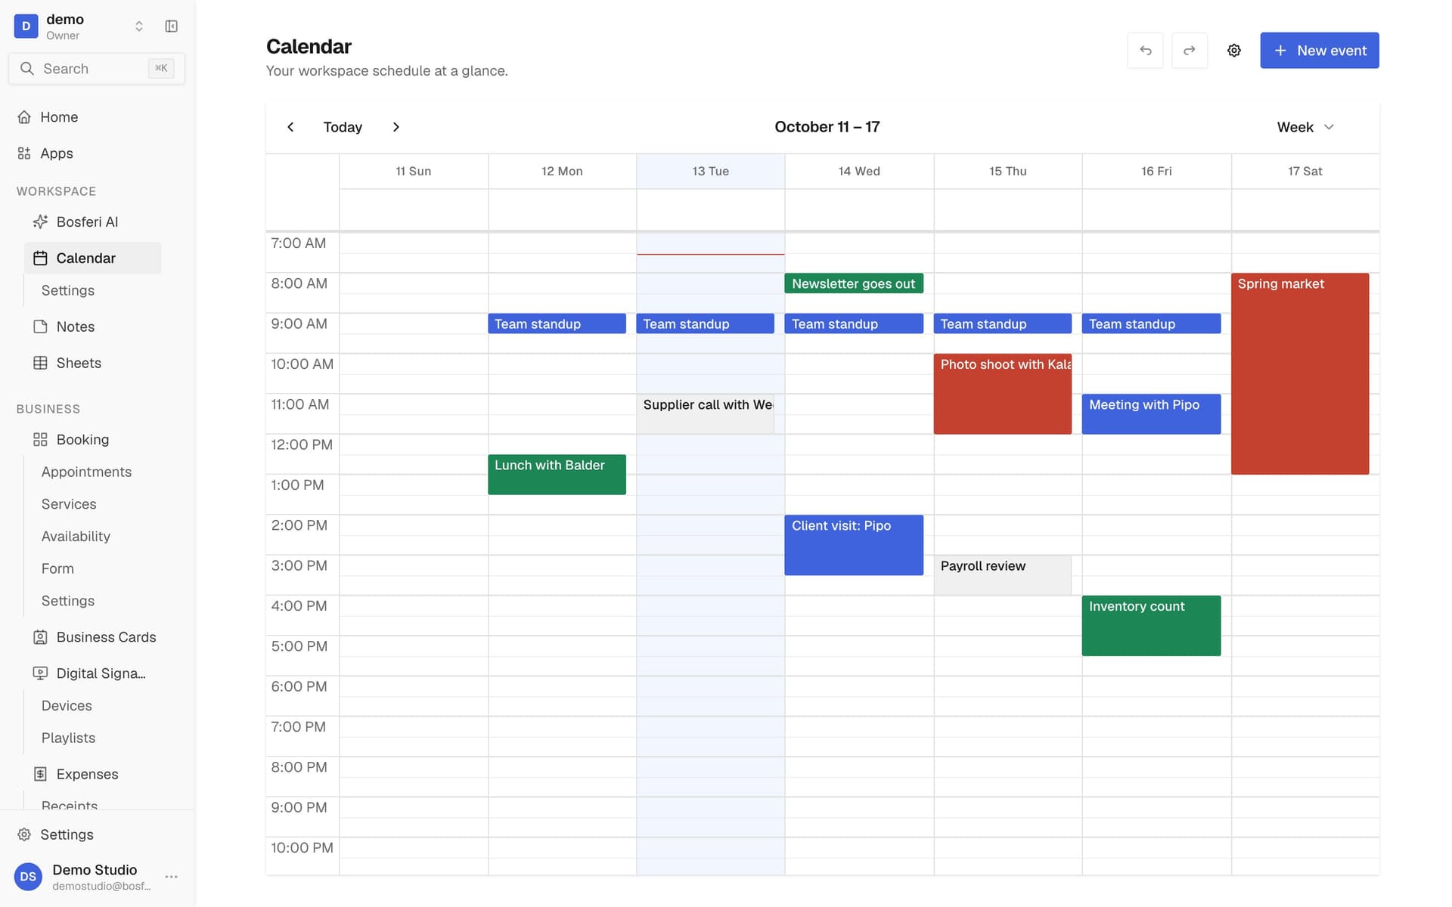Open Home from the sidebar
Screen dimensions: 1452x907
click(97, 117)
